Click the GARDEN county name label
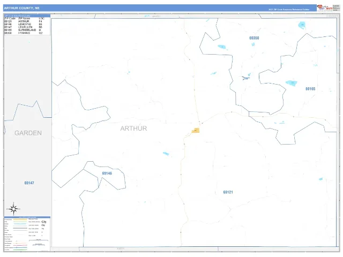 [28, 133]
